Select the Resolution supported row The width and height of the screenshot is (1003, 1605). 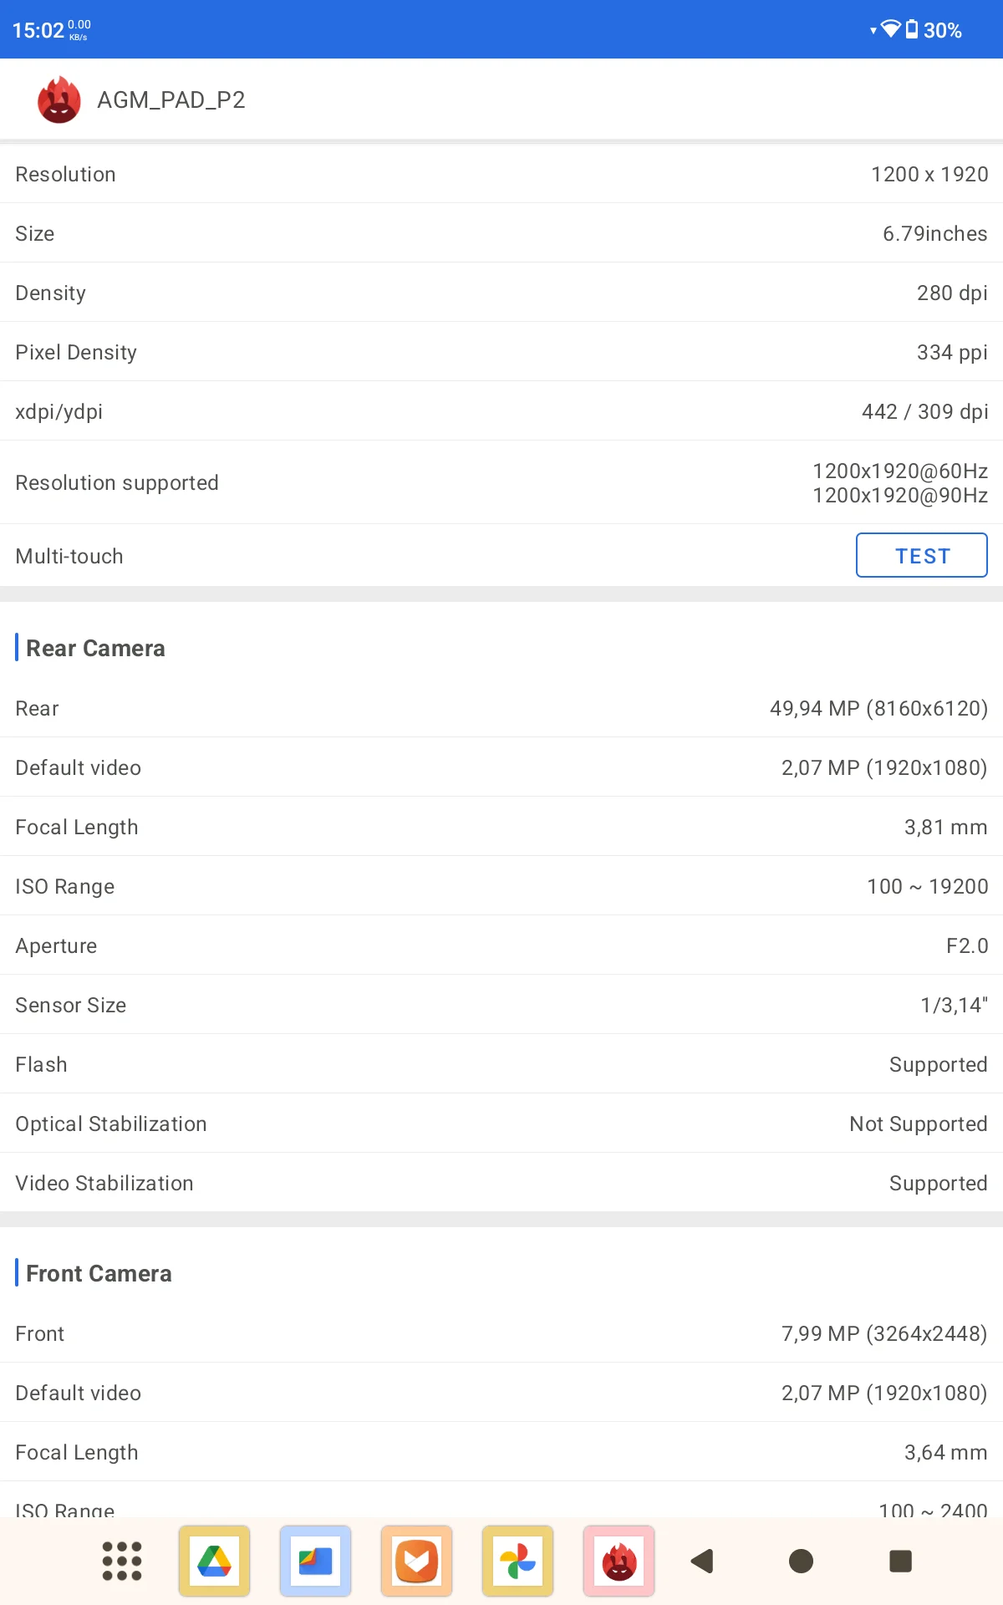501,482
